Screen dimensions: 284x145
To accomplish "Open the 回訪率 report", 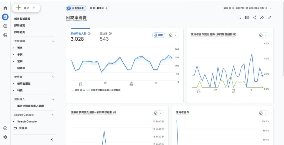I will click(21, 68).
